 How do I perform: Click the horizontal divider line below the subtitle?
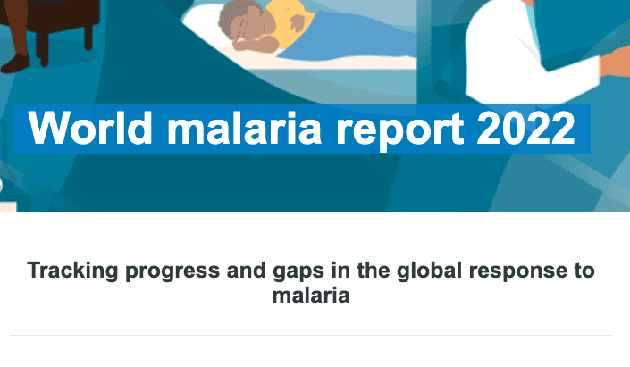click(x=311, y=335)
